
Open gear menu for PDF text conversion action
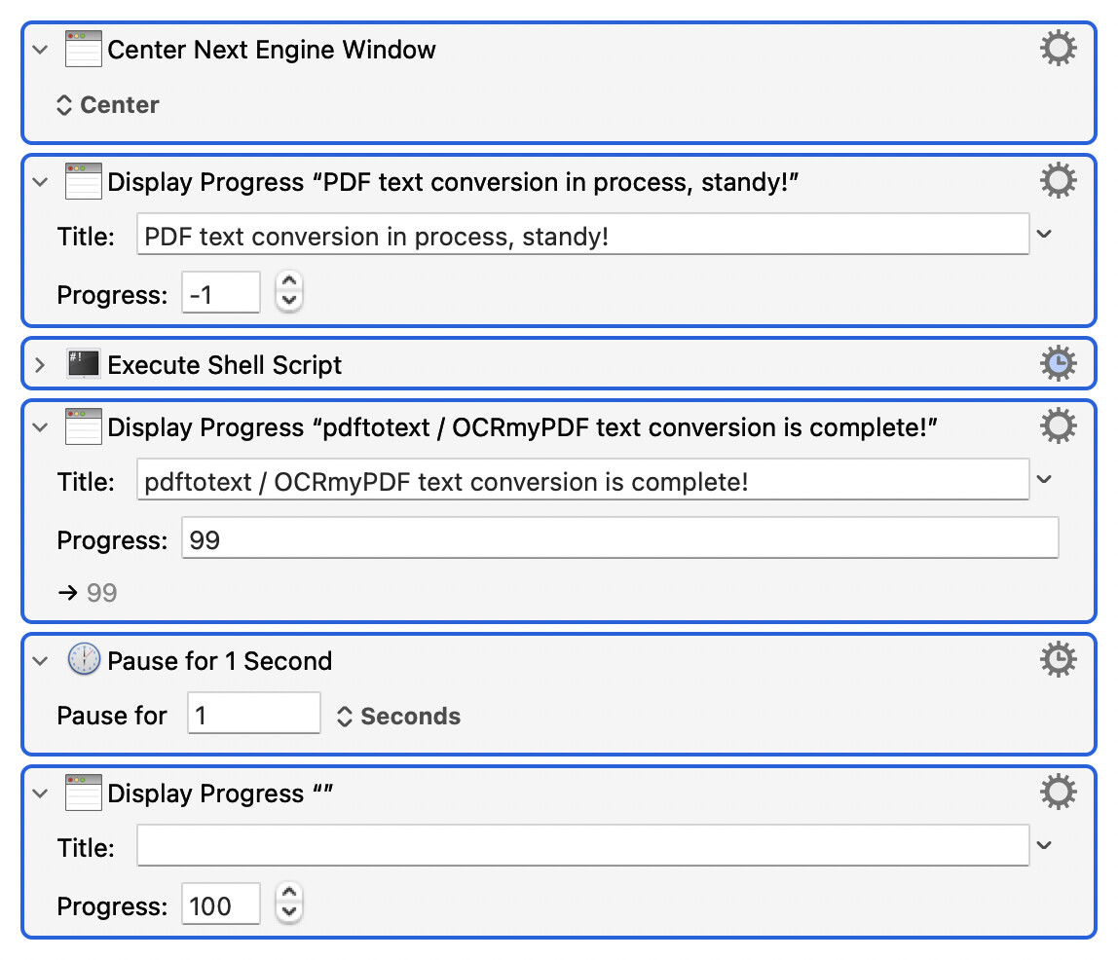point(1058,181)
